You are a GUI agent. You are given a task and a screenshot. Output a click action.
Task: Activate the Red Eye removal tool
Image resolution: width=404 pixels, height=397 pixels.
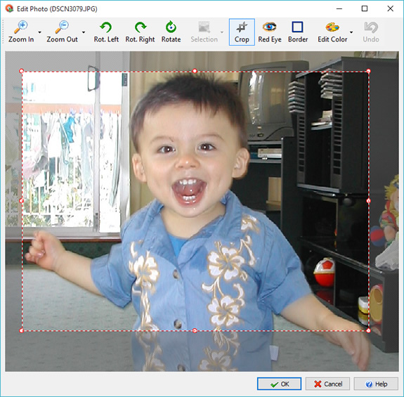click(270, 32)
